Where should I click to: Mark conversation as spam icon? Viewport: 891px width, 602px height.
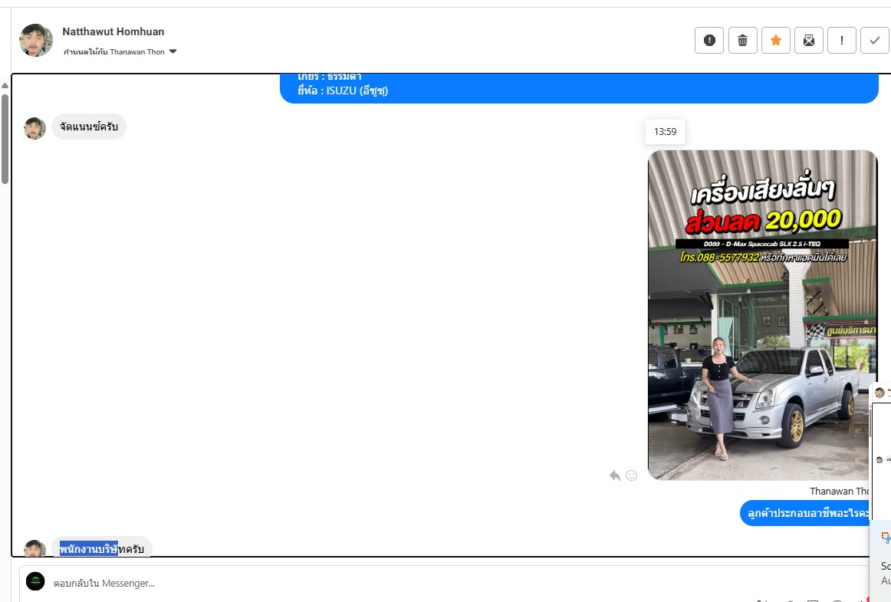[x=709, y=41]
